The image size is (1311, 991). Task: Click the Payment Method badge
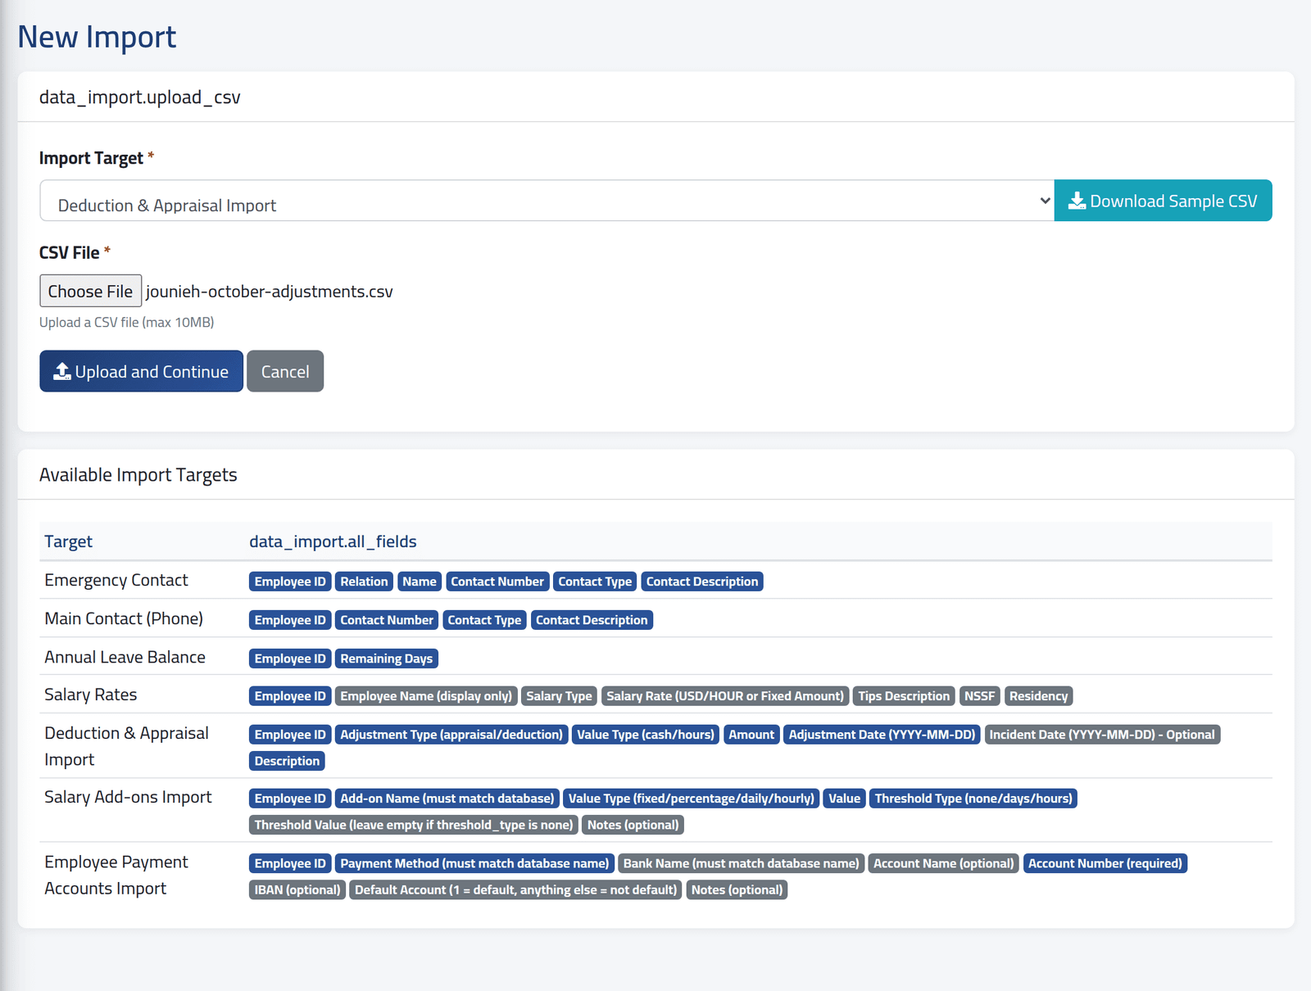click(x=474, y=863)
